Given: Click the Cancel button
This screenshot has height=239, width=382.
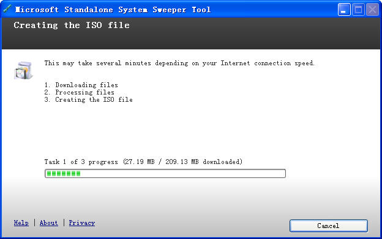Looking at the screenshot, I should pos(328,226).
